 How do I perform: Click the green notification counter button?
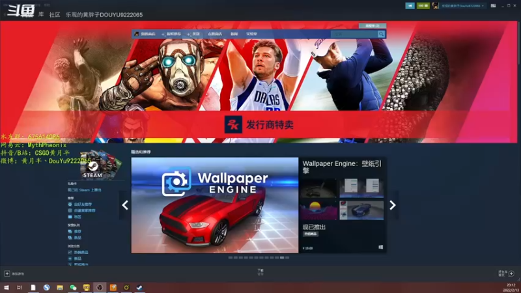pos(423,6)
